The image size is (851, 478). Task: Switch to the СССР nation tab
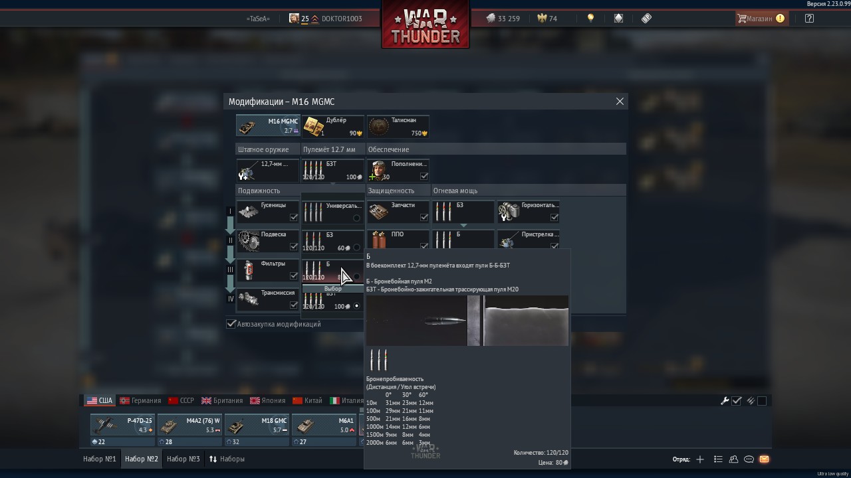pos(182,401)
